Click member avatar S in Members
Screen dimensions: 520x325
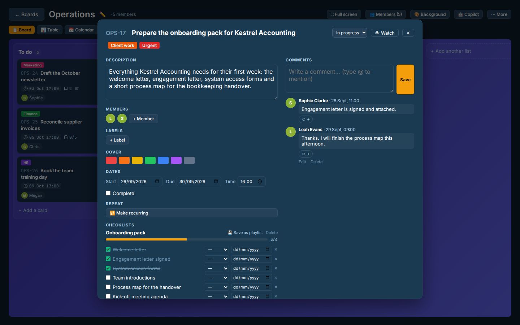click(122, 118)
